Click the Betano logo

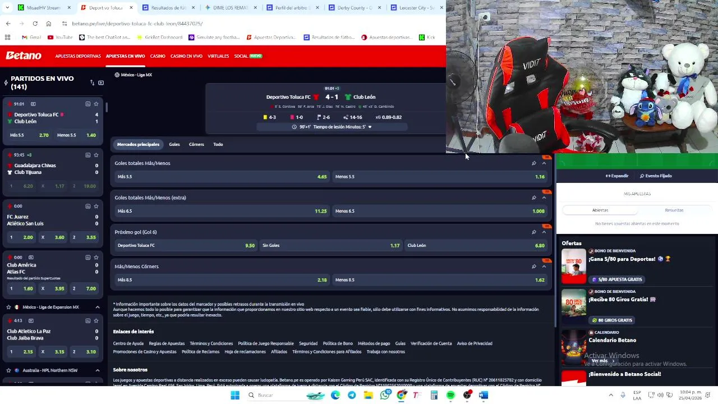[24, 56]
